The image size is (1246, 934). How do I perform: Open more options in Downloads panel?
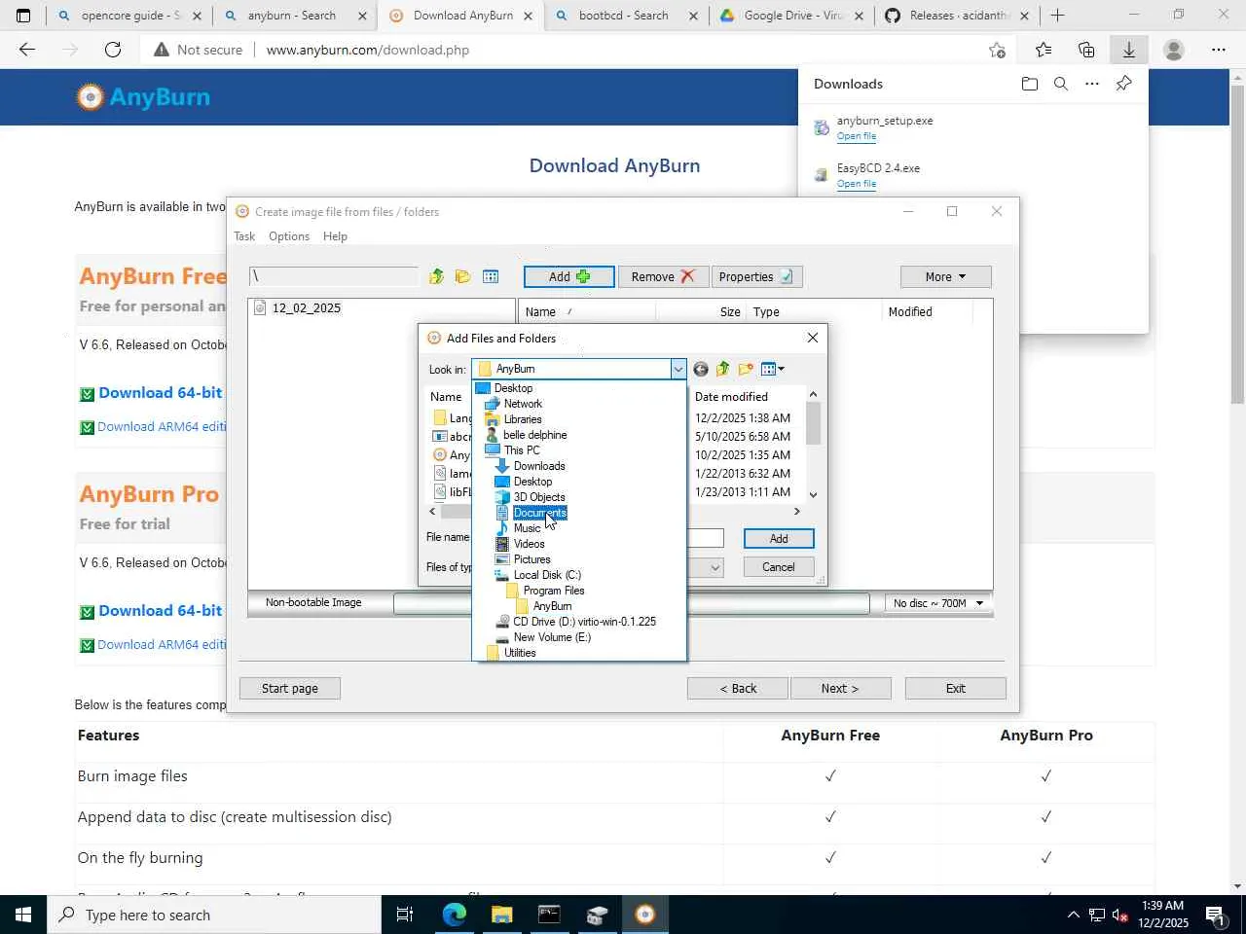coord(1092,84)
